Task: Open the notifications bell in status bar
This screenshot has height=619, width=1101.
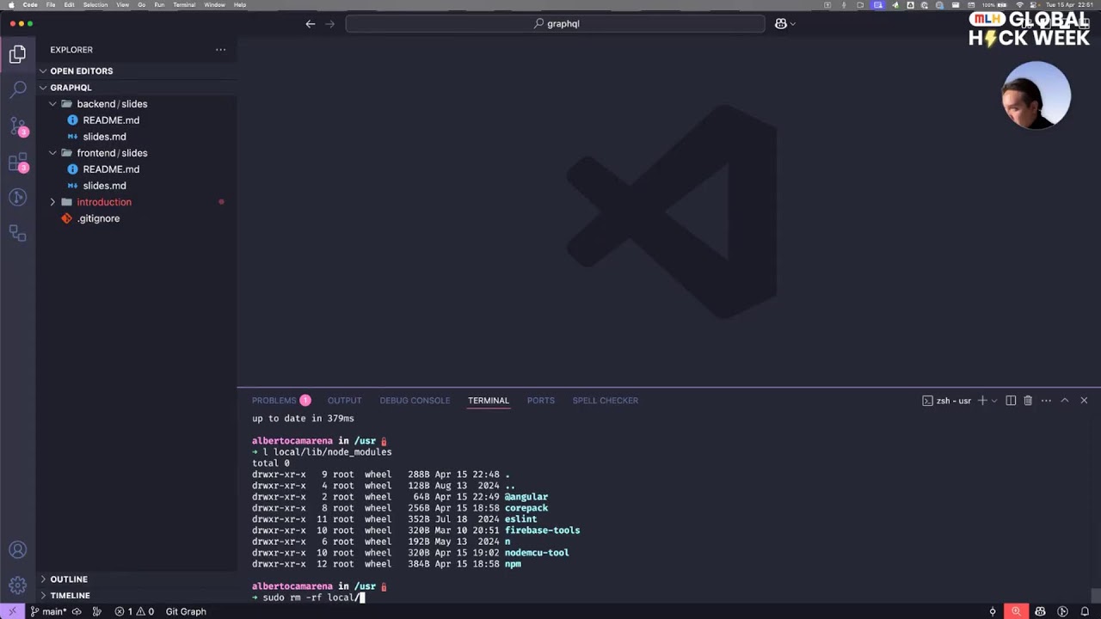Action: (1086, 611)
